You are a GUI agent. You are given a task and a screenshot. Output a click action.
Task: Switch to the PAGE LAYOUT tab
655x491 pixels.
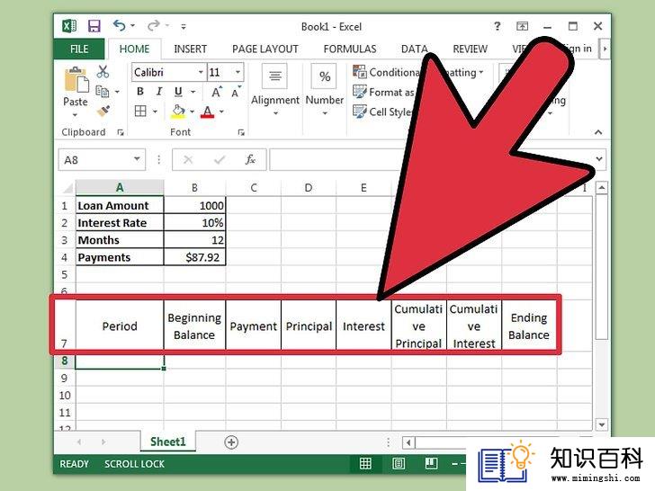pos(265,49)
